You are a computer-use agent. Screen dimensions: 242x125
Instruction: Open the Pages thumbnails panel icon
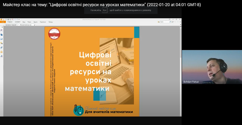[x=2, y=35]
